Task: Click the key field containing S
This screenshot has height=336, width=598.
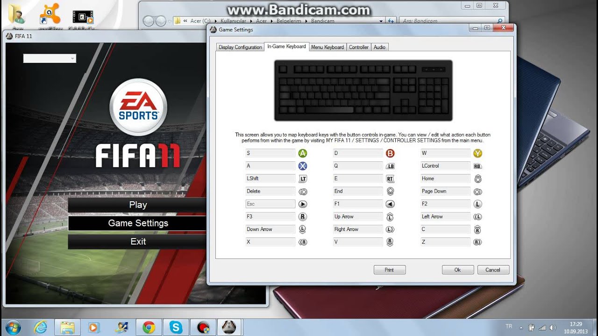Action: (271, 153)
